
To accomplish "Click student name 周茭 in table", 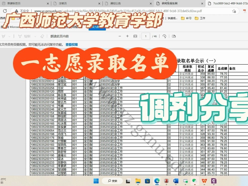I will click(60, 91).
